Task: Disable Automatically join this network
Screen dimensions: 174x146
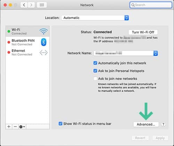Action: coord(95,63)
